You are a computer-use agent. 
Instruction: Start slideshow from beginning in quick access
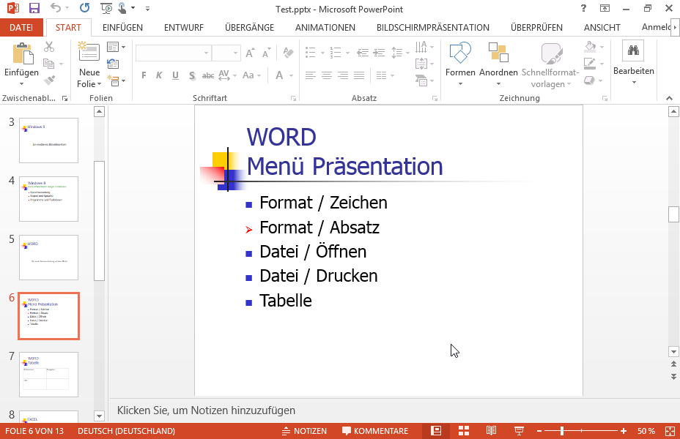(106, 8)
